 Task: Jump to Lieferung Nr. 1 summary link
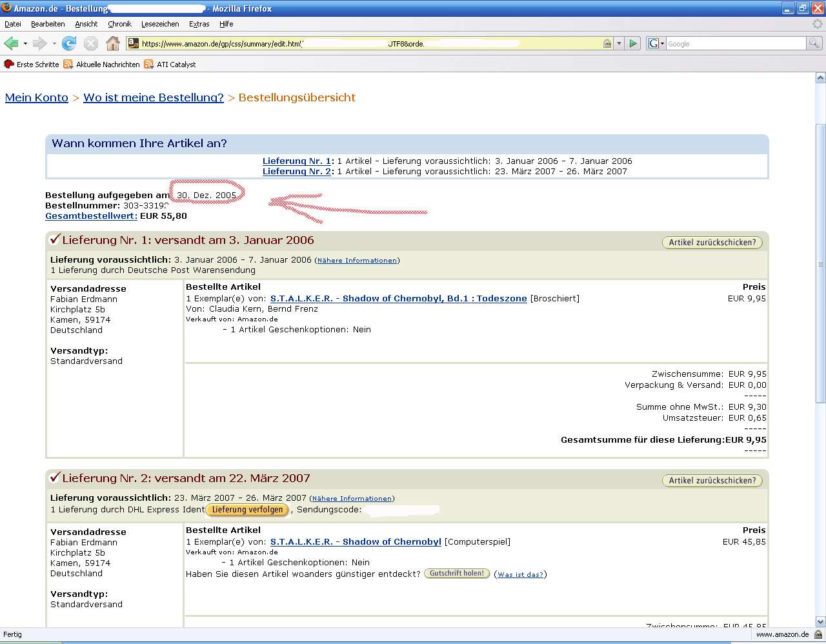[297, 161]
